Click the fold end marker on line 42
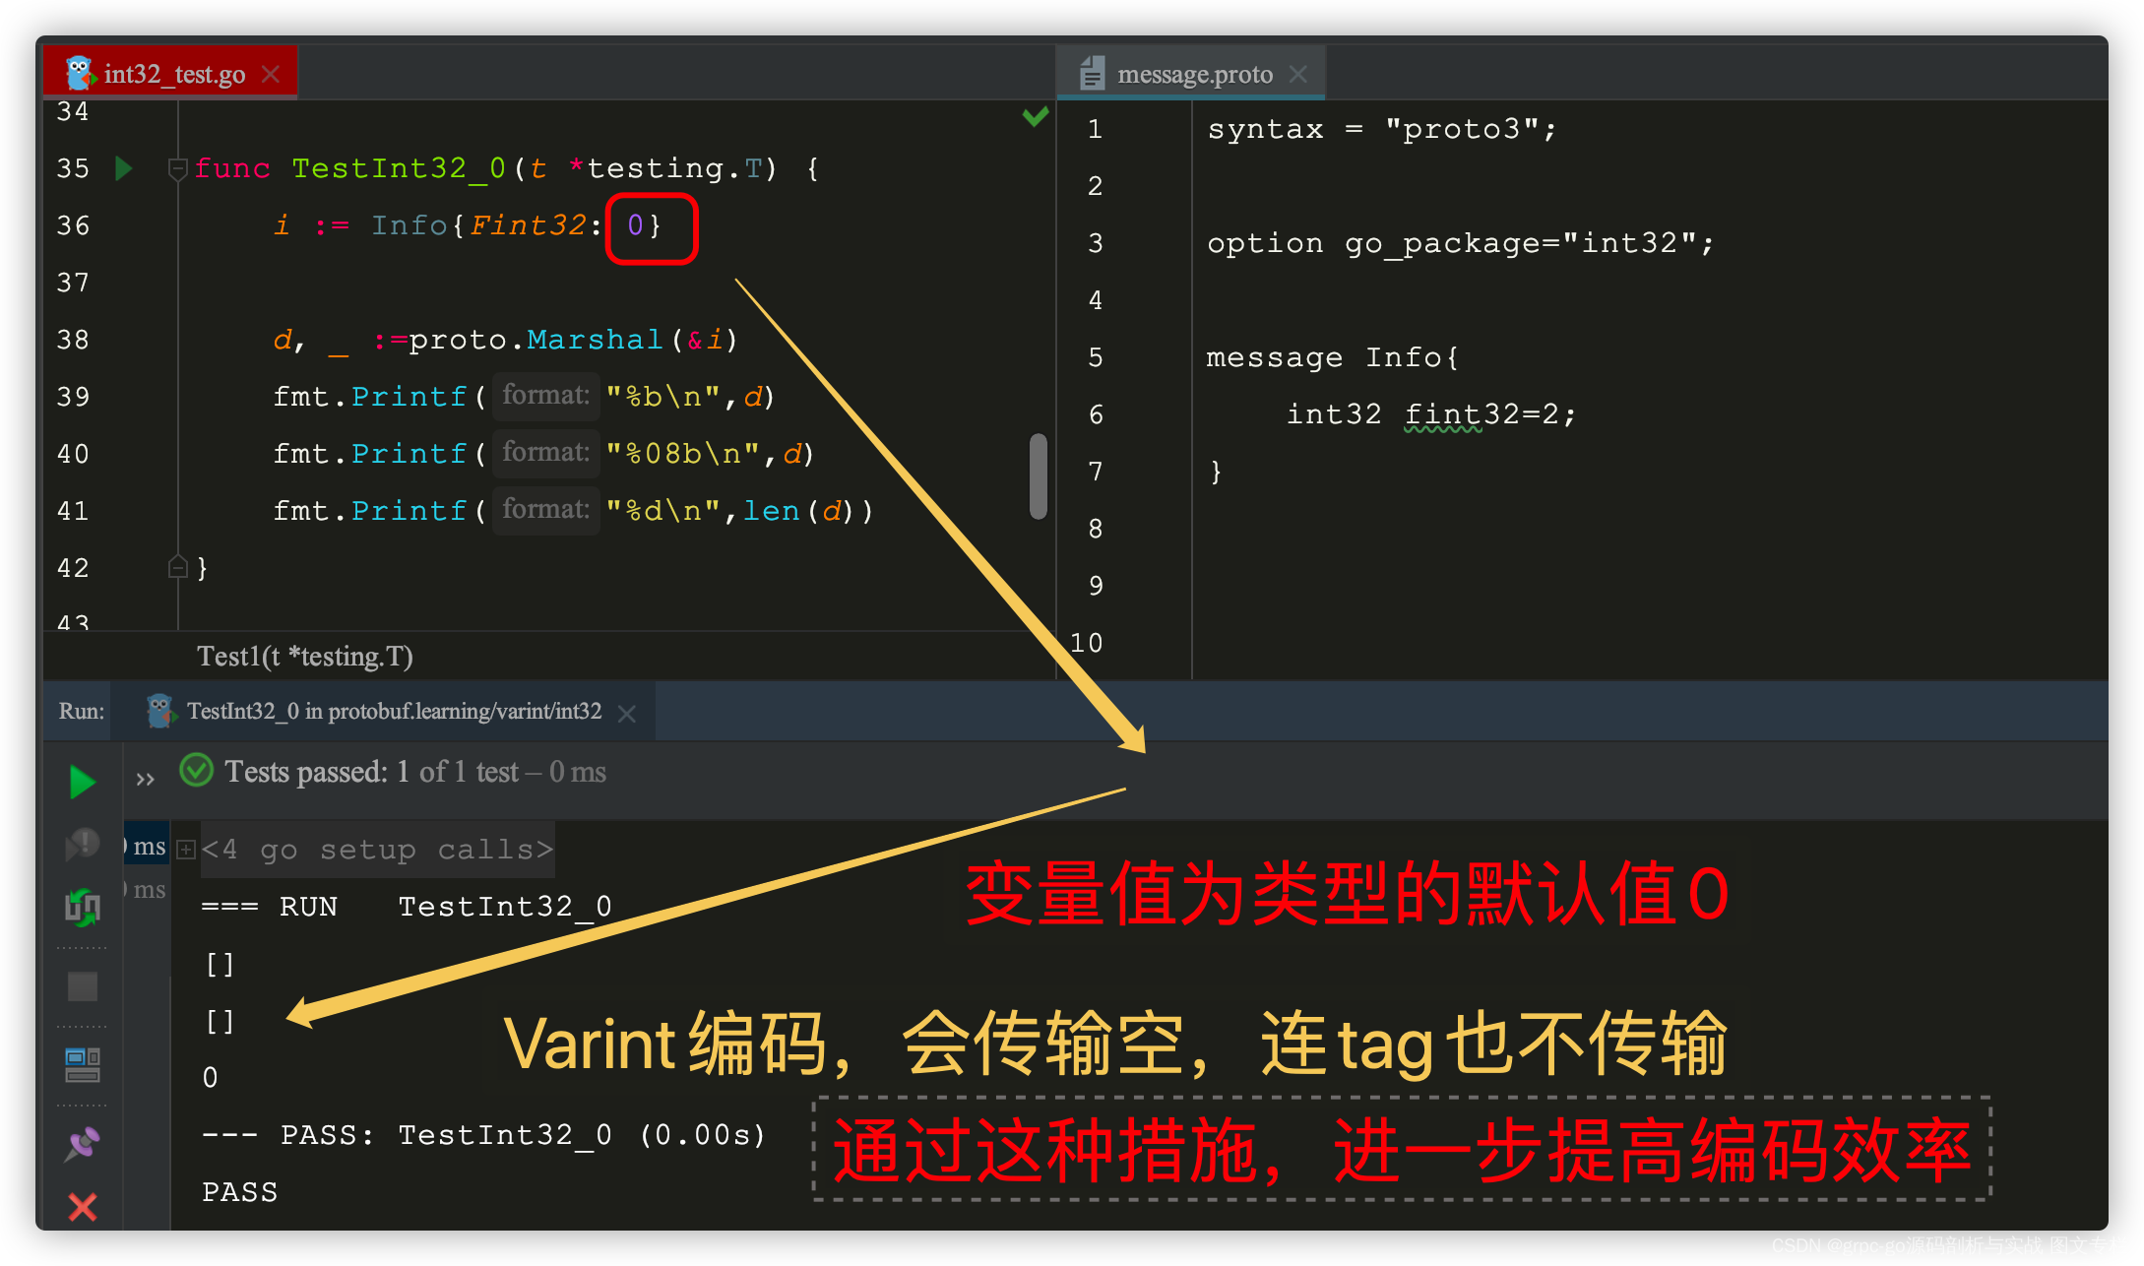2144x1266 pixels. [177, 567]
